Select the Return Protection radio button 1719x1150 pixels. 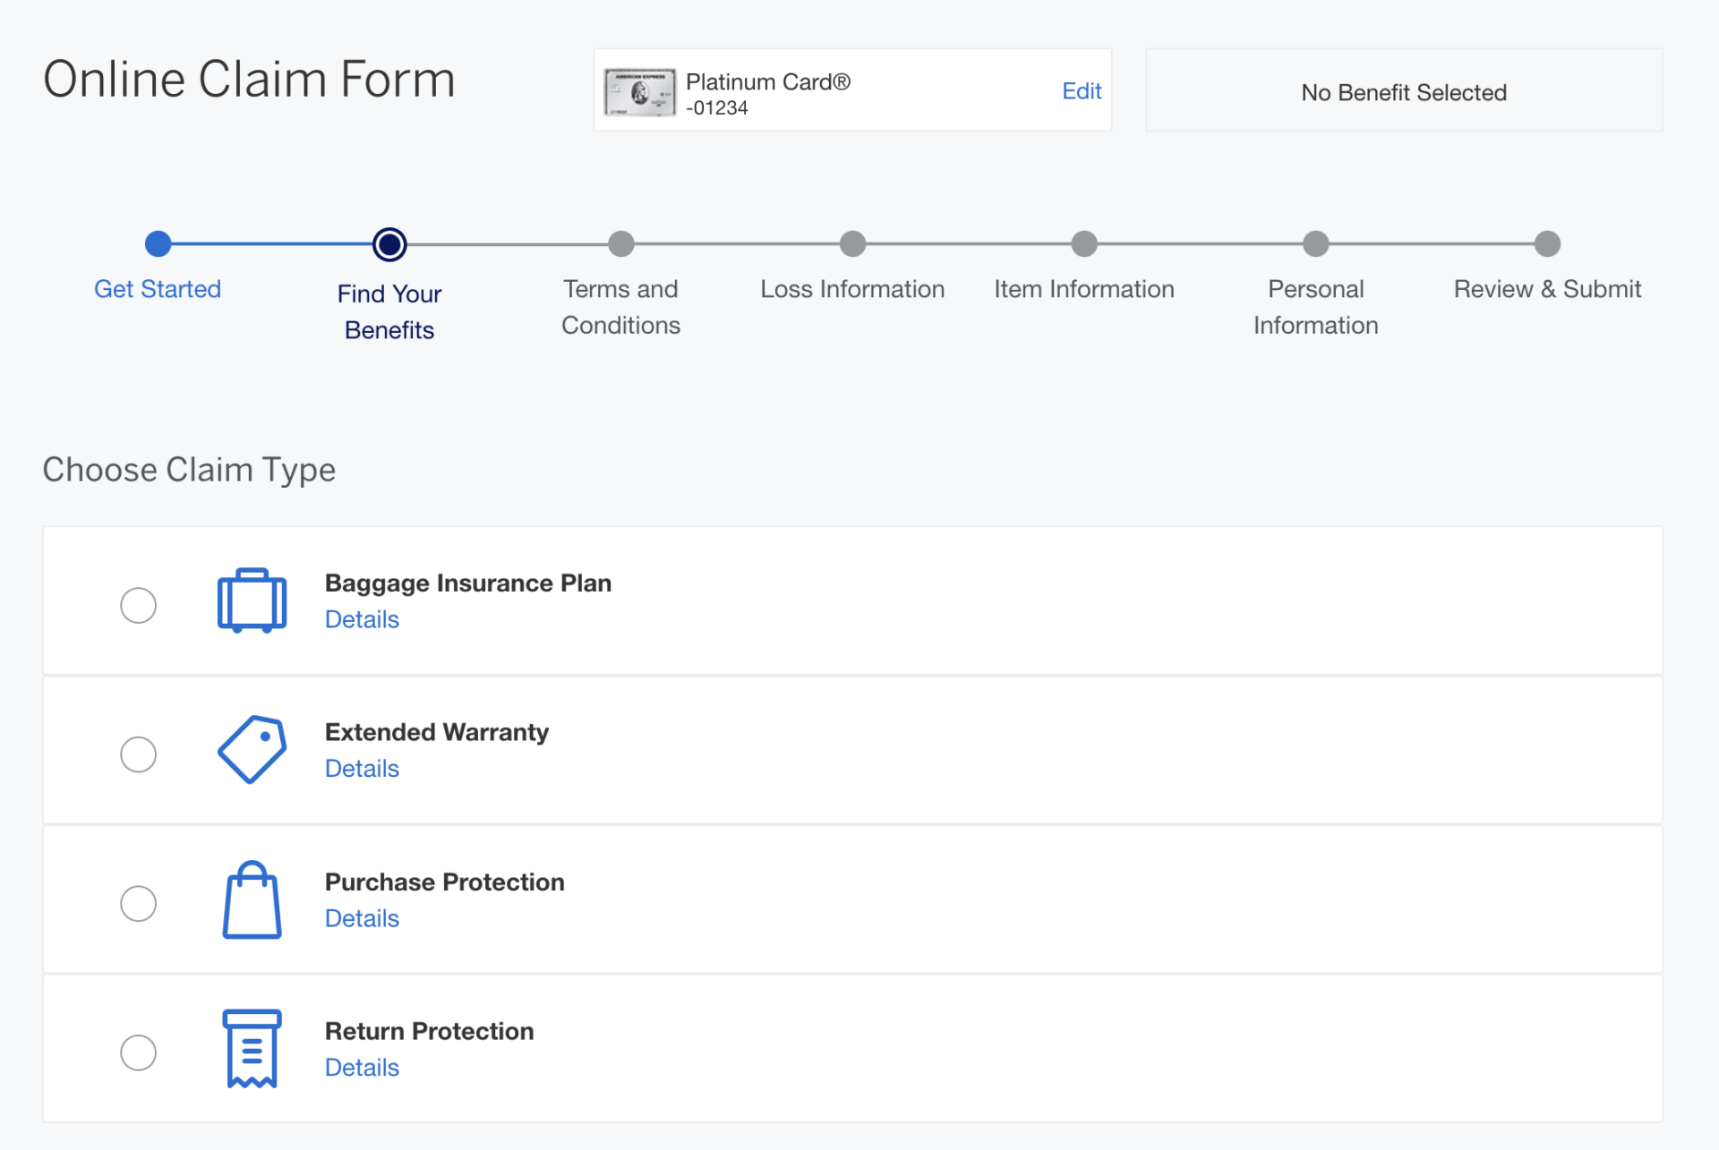click(139, 1052)
